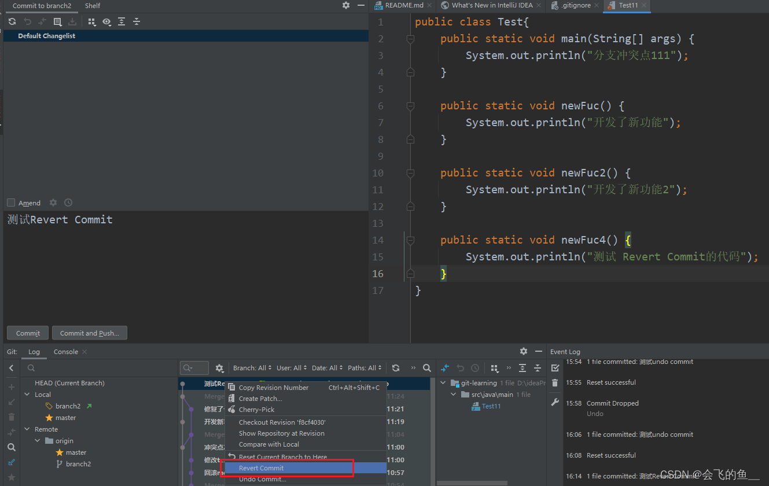The height and width of the screenshot is (486, 769).
Task: Choose Cherry-Pick from context menu
Action: 306,410
